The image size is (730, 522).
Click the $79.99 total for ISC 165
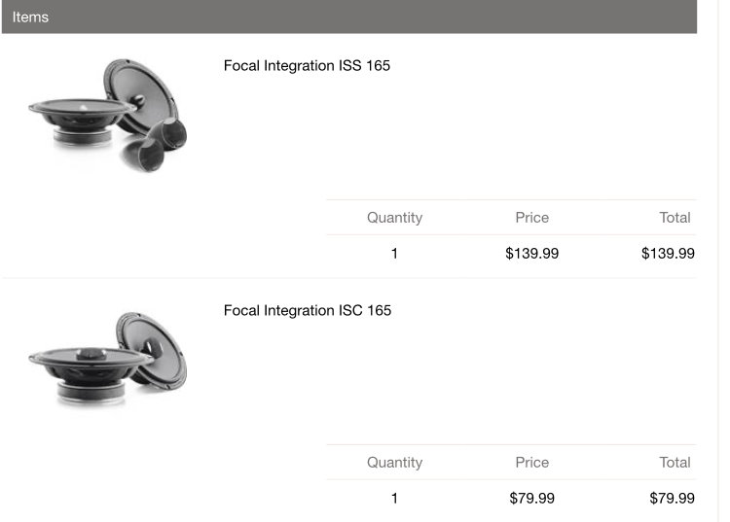[672, 499]
